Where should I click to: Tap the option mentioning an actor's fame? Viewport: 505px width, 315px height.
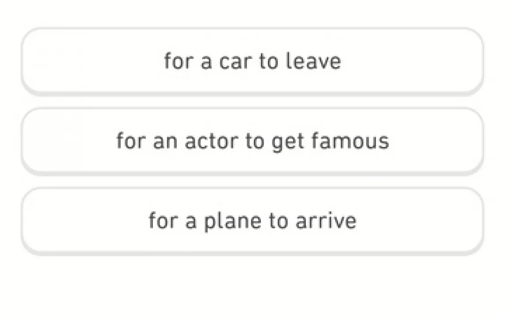pos(252,141)
